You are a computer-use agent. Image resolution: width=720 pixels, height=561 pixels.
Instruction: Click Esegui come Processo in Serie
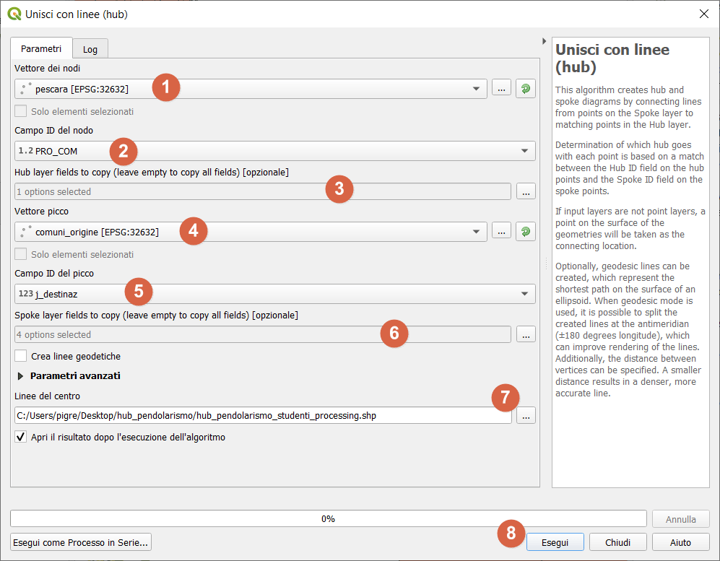[x=81, y=542]
